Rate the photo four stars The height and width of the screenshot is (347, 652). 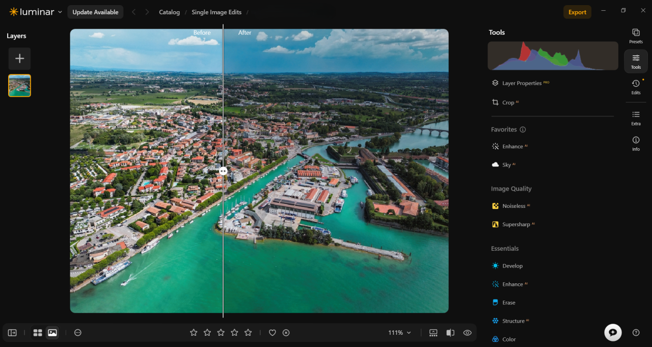click(x=234, y=333)
